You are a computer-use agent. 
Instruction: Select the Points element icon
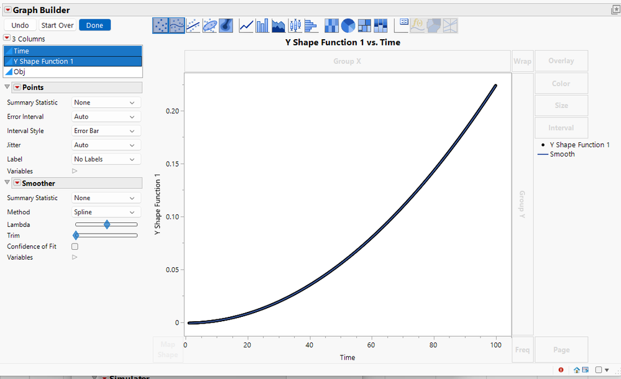[160, 25]
